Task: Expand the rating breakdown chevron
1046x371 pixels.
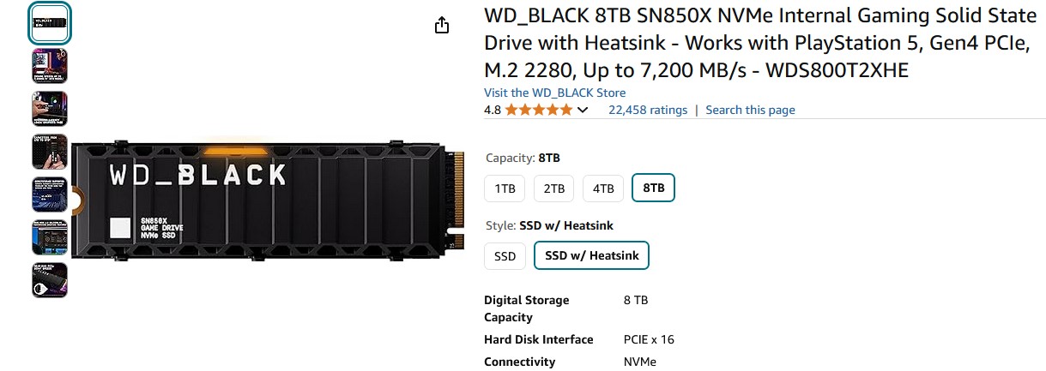Action: [x=583, y=110]
